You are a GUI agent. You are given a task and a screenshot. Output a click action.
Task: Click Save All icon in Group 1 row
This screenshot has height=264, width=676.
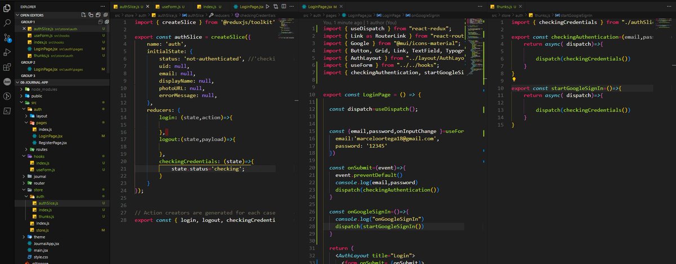click(99, 21)
